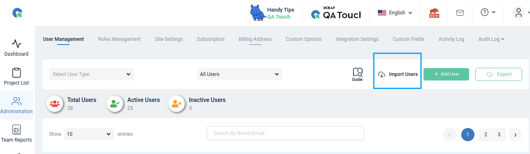Screen dimensions: 530x154
Task: Change the entries per page dropdown
Action: point(89,134)
